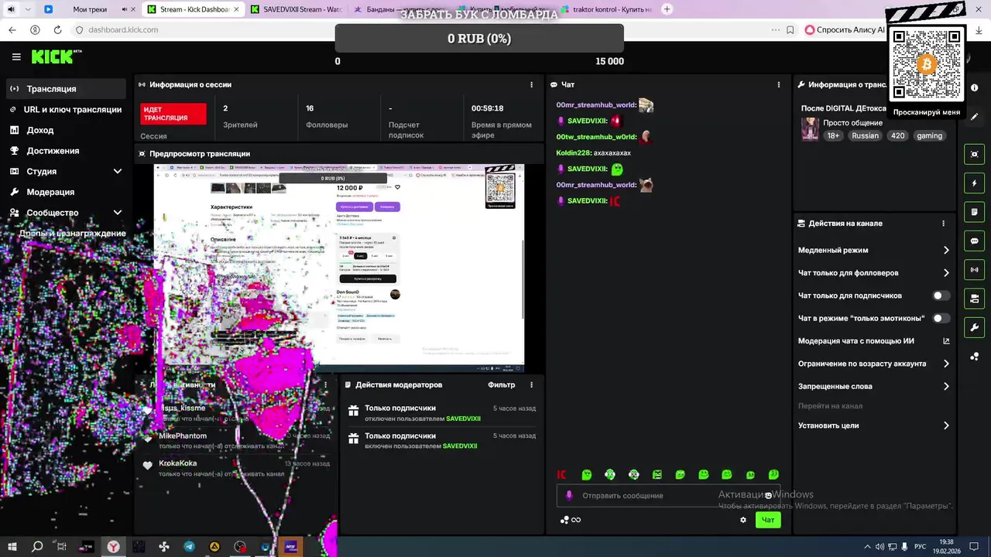Open Доход in the sidebar
The height and width of the screenshot is (557, 991).
coord(66,130)
